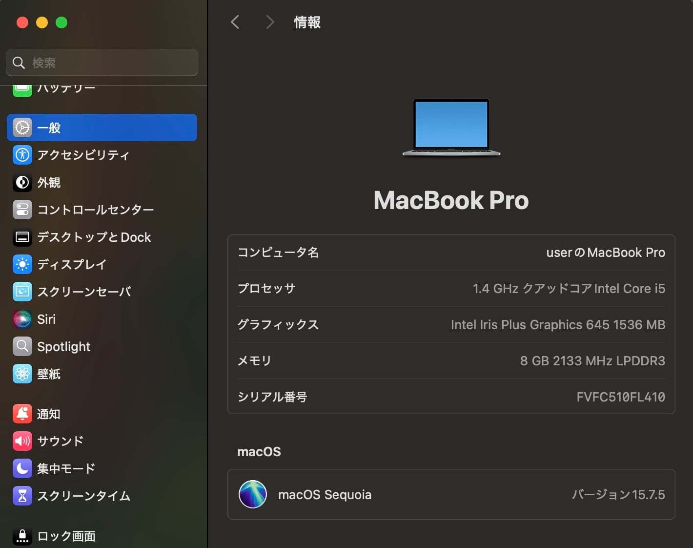Open the ロック画面 lock icon

click(22, 536)
